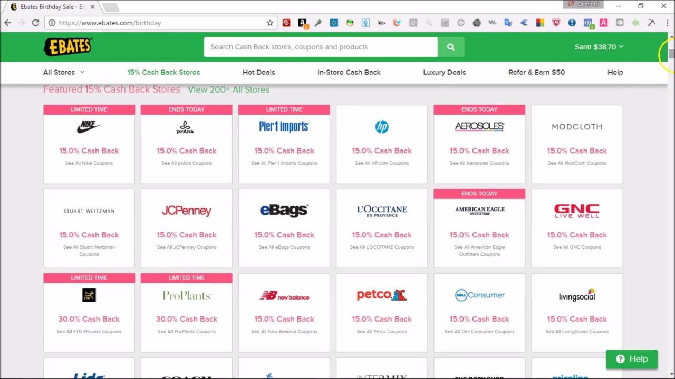This screenshot has height=379, width=675.
Task: Open See All eBags Coupons link
Action: (284, 247)
